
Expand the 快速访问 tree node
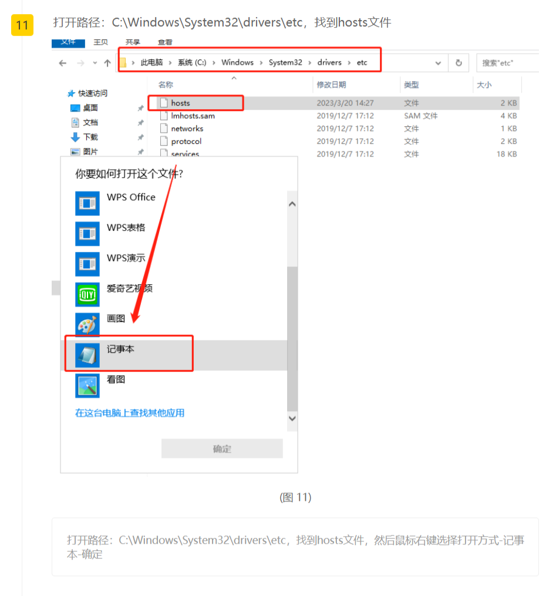[71, 93]
